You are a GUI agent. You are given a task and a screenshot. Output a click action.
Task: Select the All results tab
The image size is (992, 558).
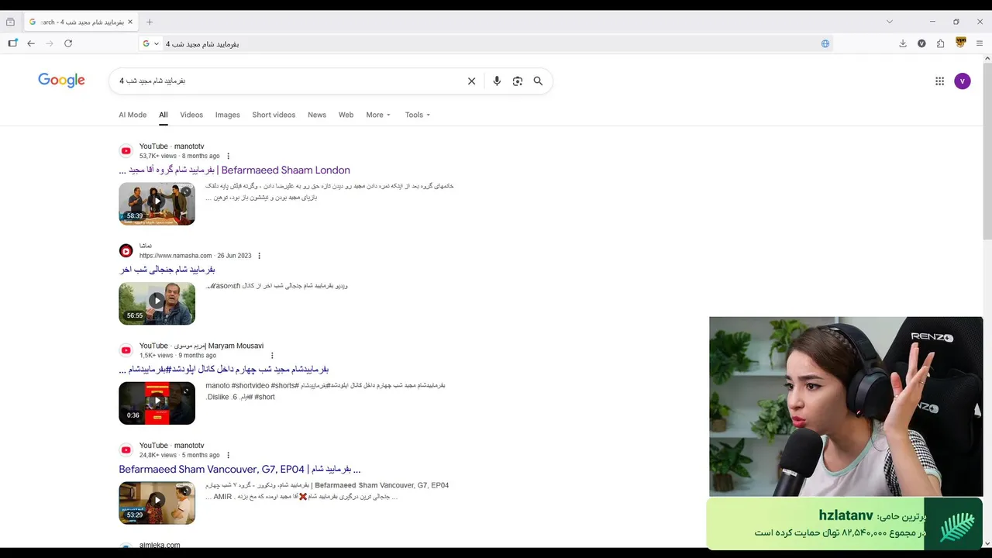164,115
